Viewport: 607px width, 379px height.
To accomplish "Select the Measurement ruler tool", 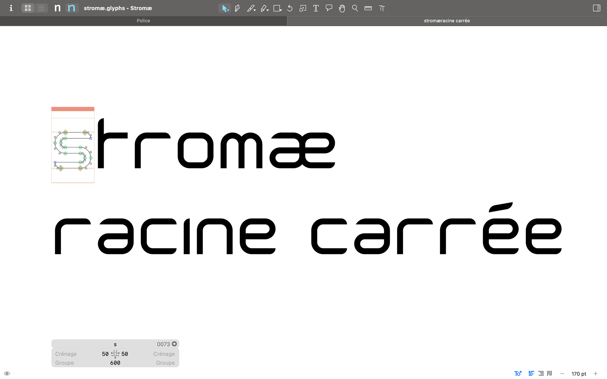I will tap(368, 8).
